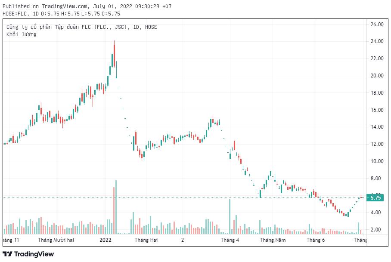The height and width of the screenshot is (262, 391).
Task: Select the 10.00 price axis label
Action: click(377, 161)
